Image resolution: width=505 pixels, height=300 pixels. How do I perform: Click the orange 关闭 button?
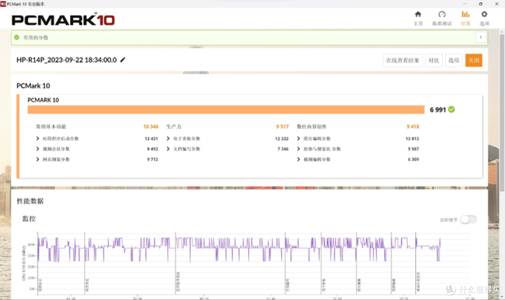[474, 60]
